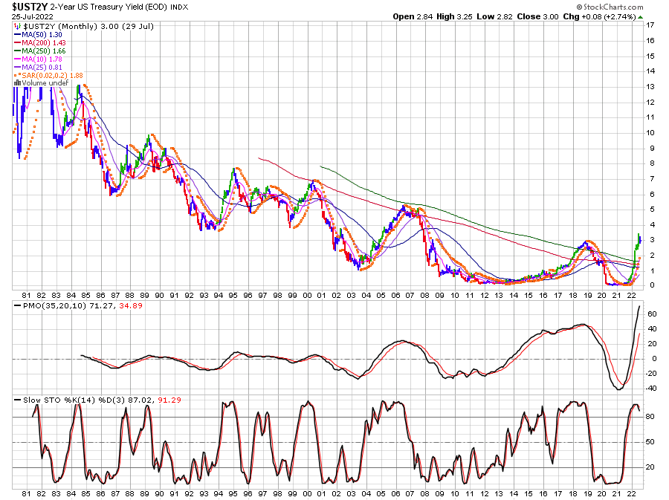Click the blue MA(50) legend line marker

pos(16,36)
